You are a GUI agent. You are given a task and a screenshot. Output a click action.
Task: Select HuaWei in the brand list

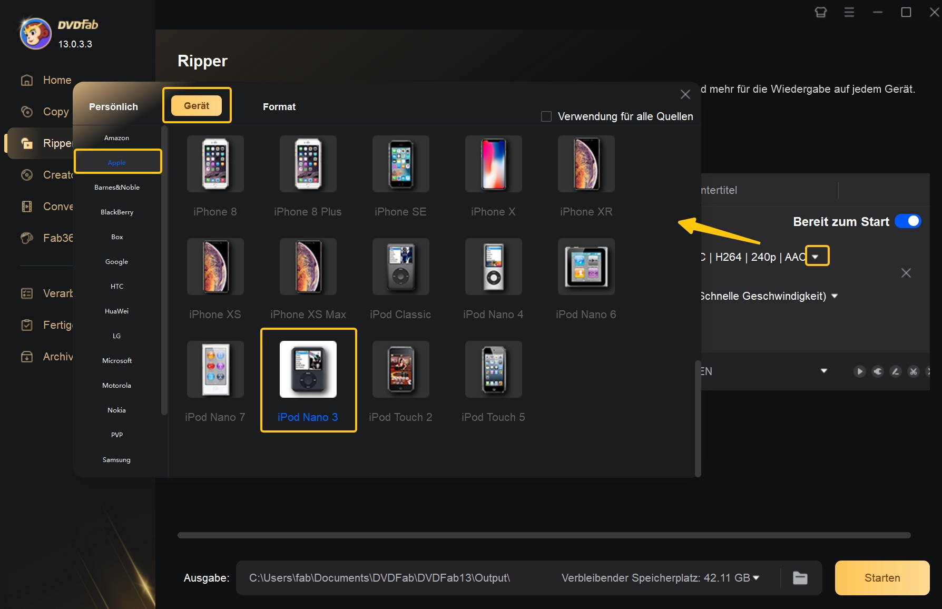[x=117, y=311]
